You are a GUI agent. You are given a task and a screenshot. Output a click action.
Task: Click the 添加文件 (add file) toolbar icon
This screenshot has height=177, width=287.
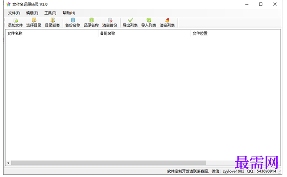(15, 20)
